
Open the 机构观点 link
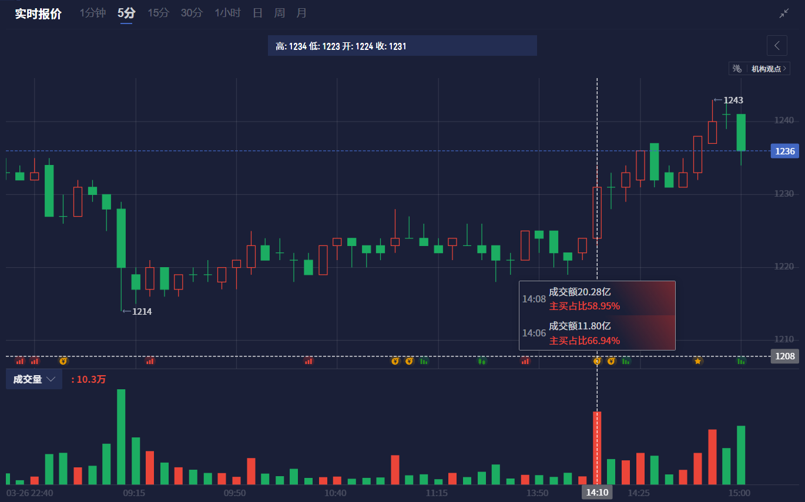tap(769, 69)
